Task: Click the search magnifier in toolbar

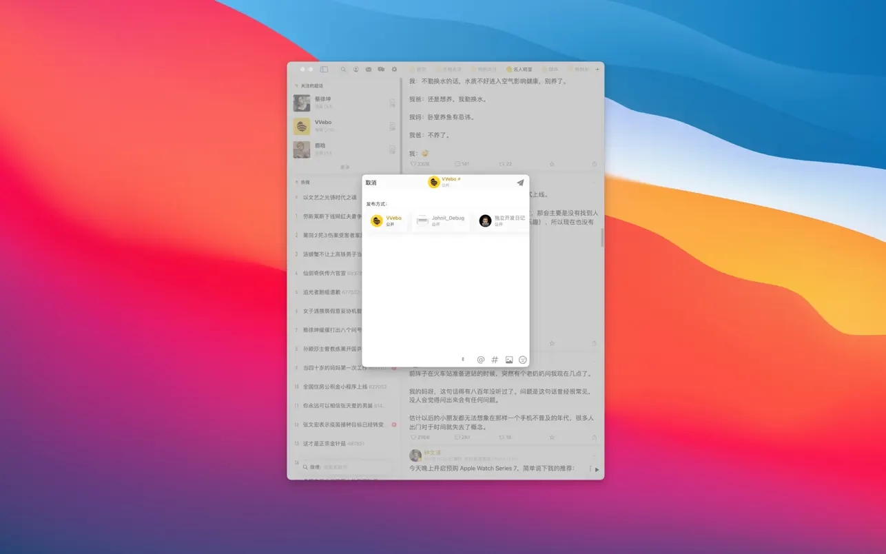Action: pos(343,70)
